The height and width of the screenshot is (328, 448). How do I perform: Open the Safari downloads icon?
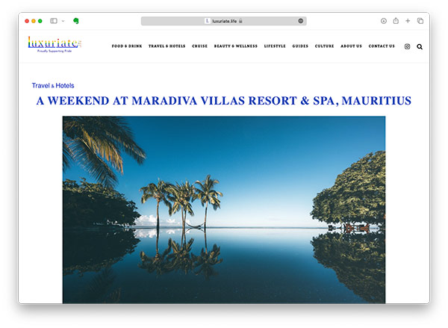click(x=384, y=21)
